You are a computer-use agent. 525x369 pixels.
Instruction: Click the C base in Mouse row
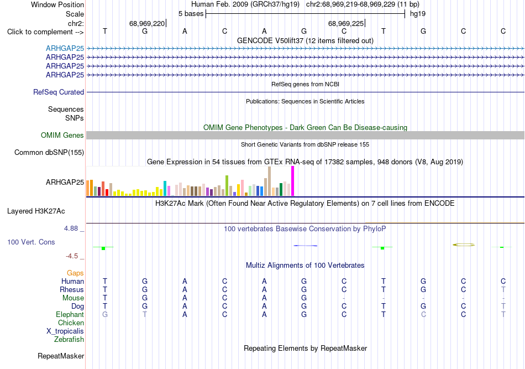click(225, 298)
